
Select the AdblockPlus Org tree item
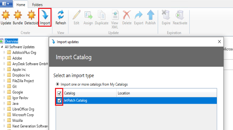coord(24,52)
